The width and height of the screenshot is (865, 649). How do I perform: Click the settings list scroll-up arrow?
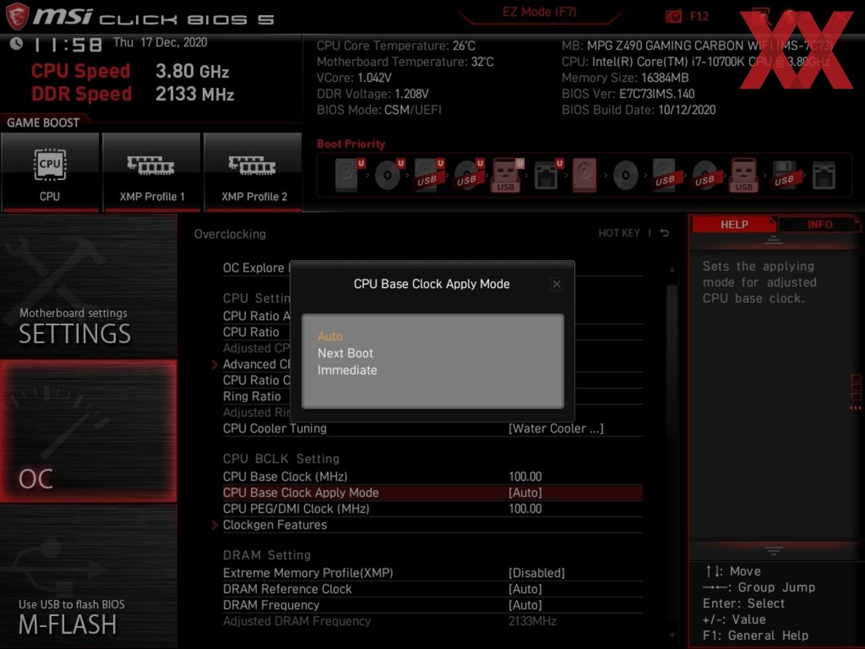click(672, 270)
